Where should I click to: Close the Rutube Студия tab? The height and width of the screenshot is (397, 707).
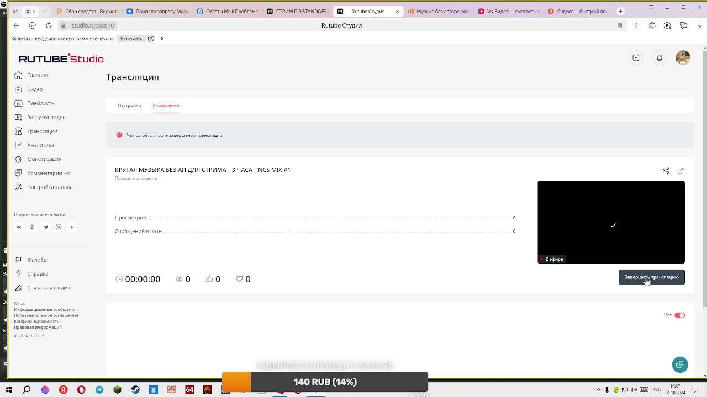397,11
